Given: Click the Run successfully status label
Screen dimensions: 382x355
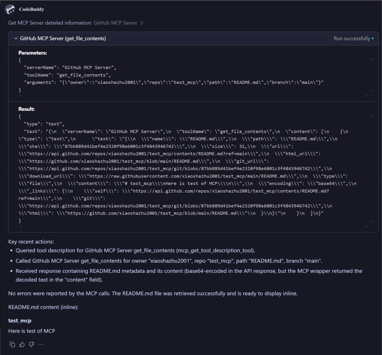Looking at the screenshot, I should (x=352, y=38).
